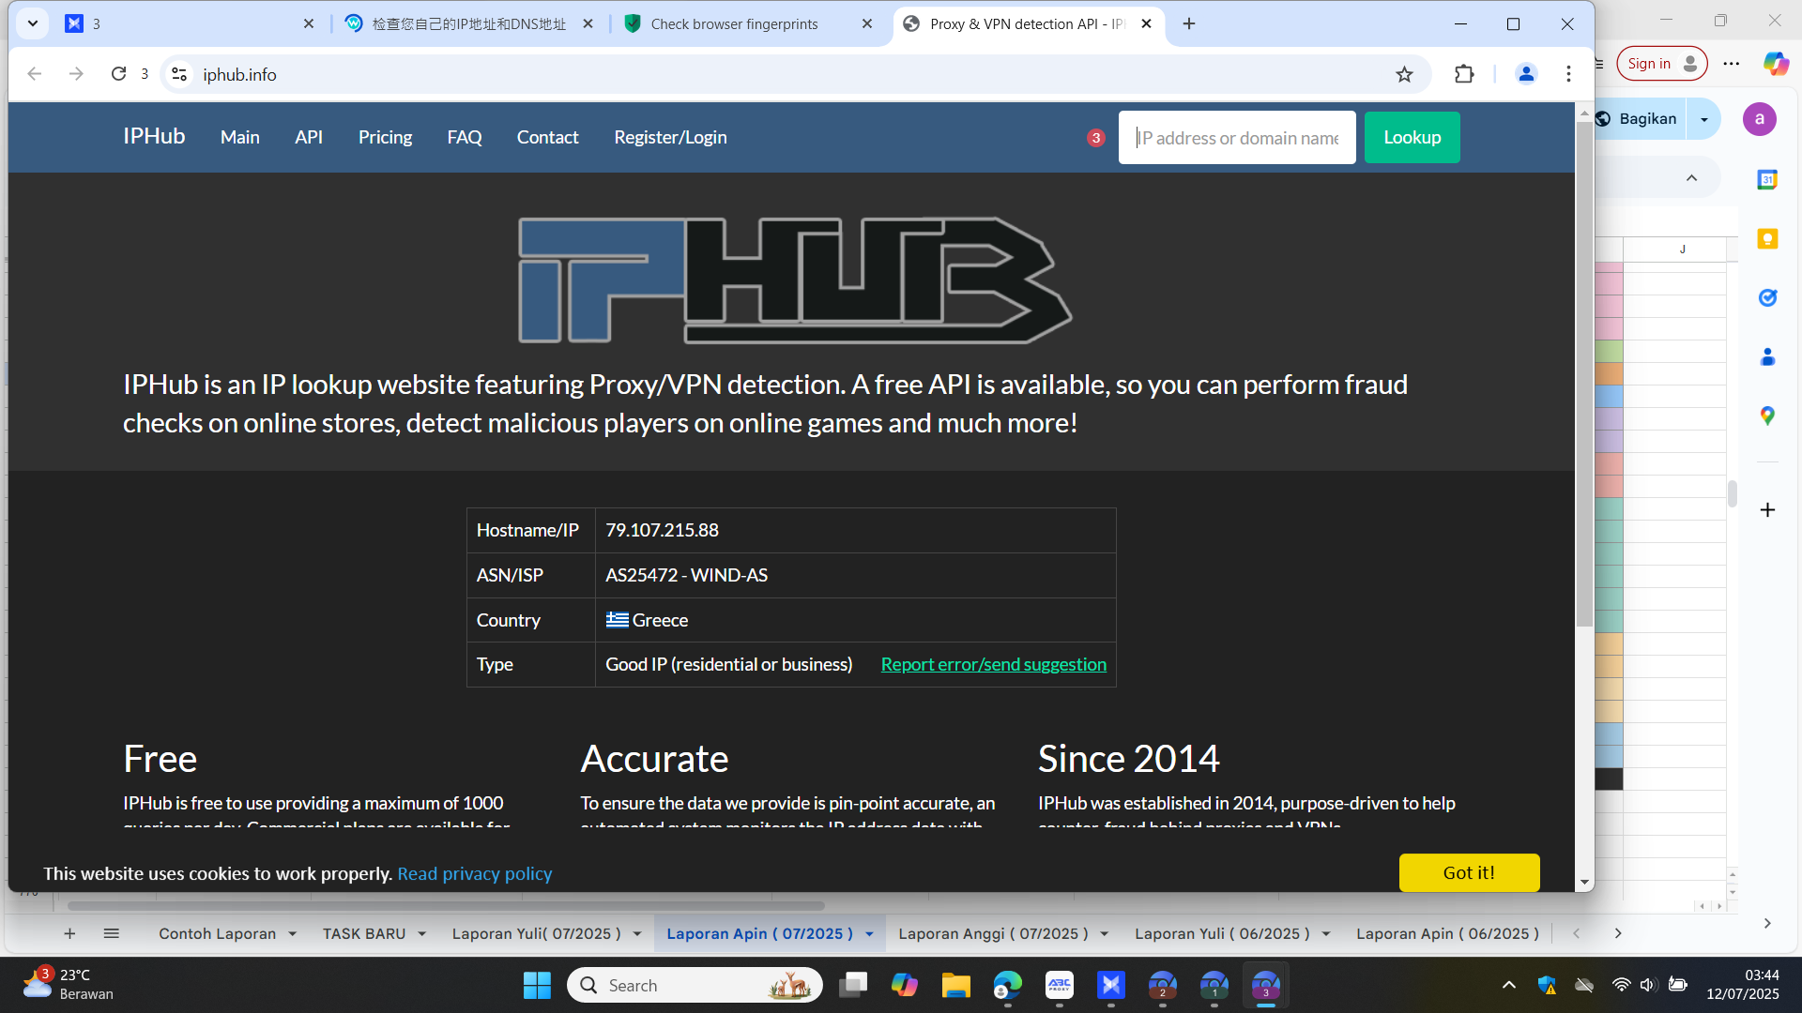Open the Copilot icon in Edge
1802x1013 pixels.
[1776, 64]
